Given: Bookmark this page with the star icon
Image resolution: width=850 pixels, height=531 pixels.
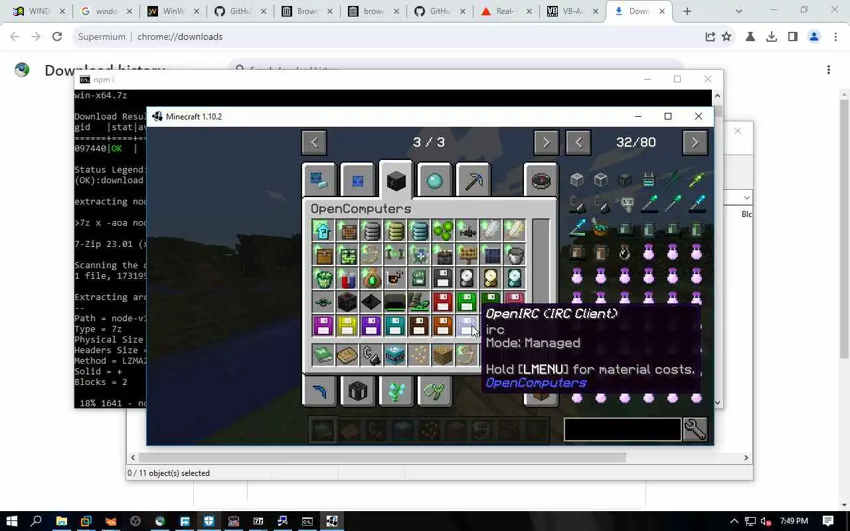Looking at the screenshot, I should (726, 37).
